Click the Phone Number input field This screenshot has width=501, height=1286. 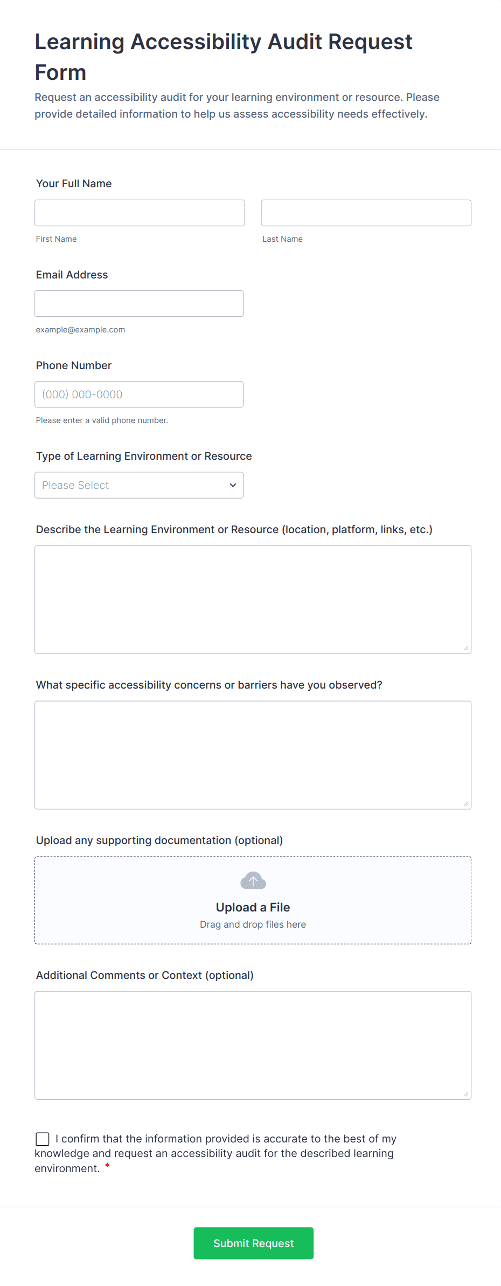(x=139, y=394)
